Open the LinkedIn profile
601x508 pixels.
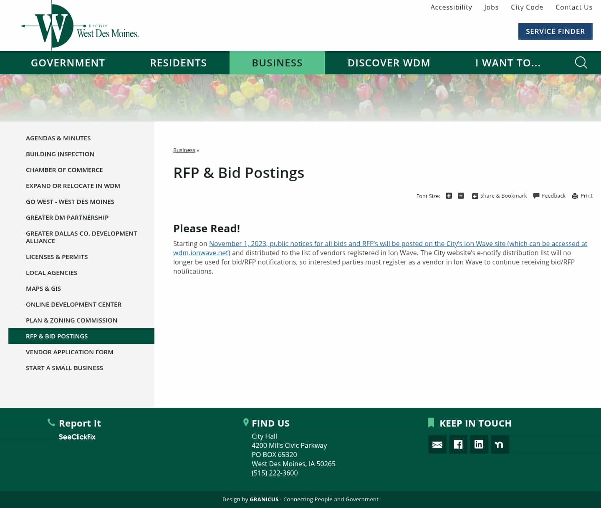click(479, 444)
